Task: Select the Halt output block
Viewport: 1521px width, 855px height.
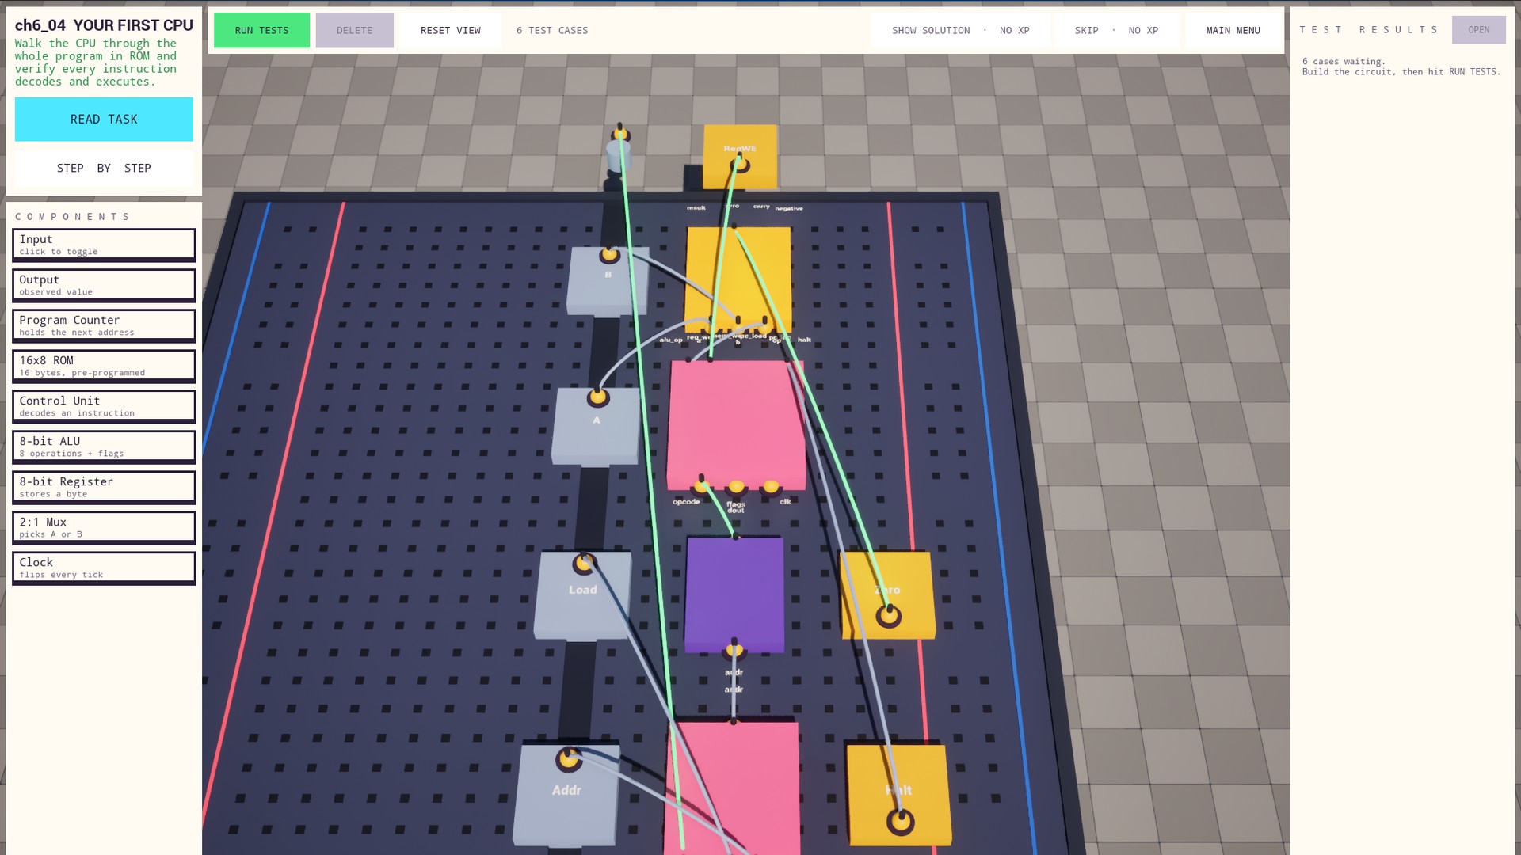Action: click(898, 795)
